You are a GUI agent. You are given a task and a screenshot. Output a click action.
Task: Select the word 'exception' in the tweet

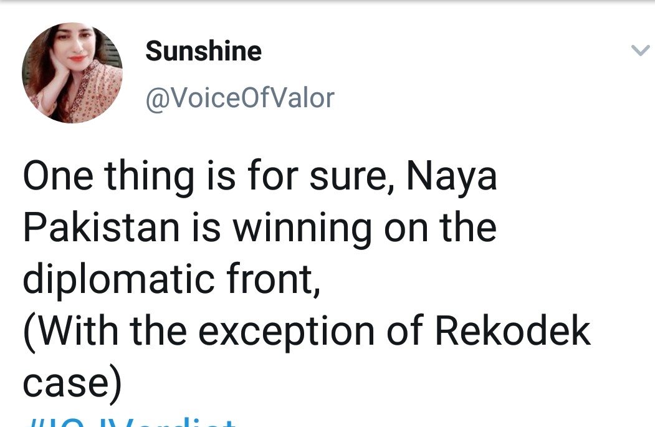tap(286, 333)
